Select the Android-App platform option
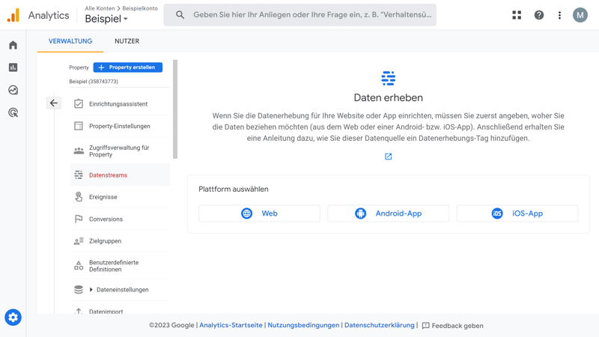This screenshot has width=599, height=337. [x=388, y=213]
